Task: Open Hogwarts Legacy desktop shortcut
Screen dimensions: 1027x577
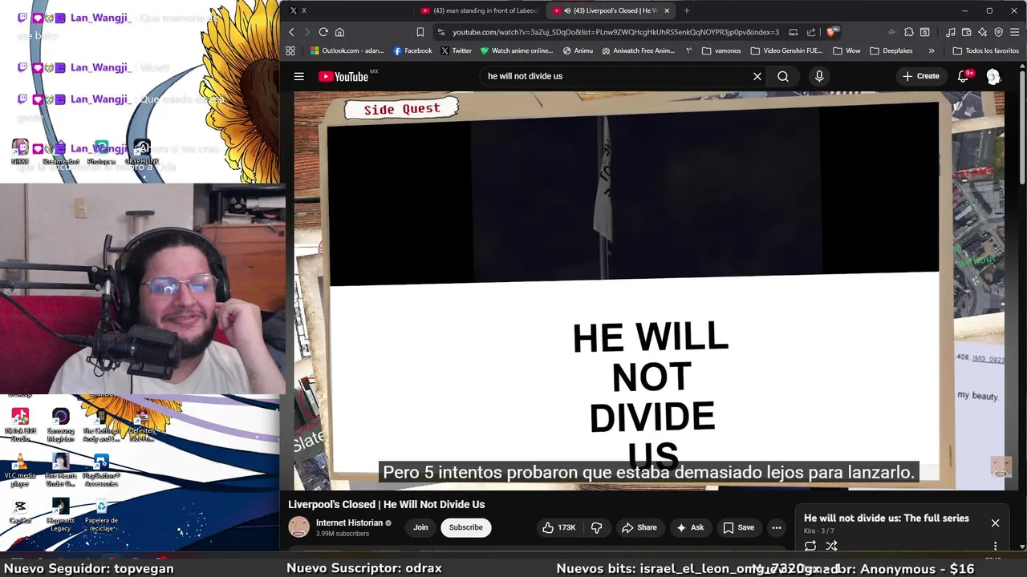Action: [x=60, y=515]
